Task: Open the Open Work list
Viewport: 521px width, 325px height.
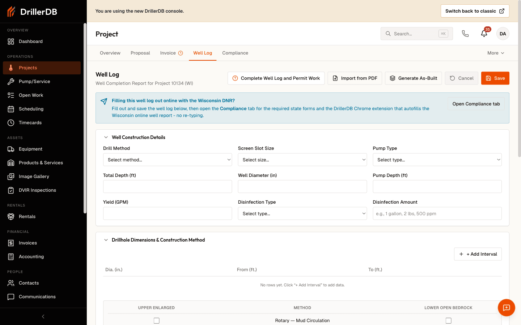Action: click(42, 95)
